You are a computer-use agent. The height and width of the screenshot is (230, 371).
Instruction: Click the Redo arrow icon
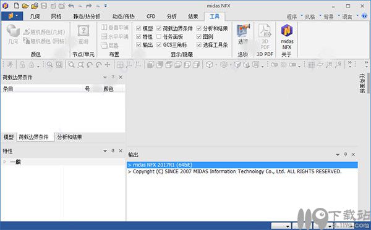click(89, 6)
